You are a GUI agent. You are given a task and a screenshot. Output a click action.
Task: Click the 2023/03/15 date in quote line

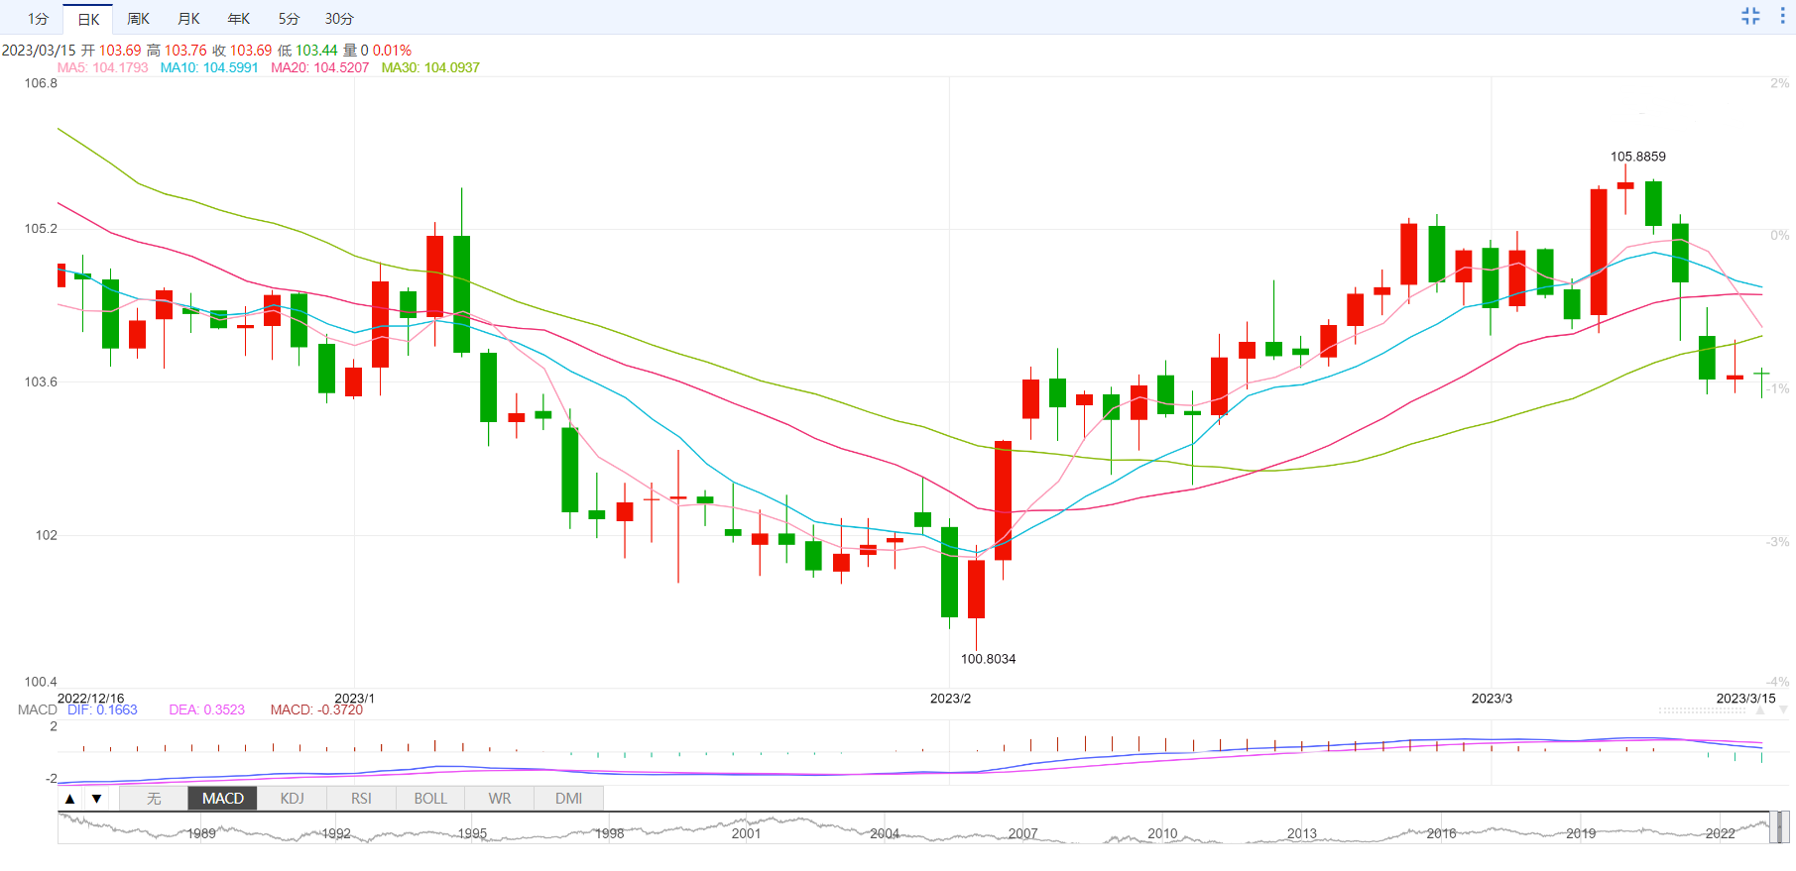[x=39, y=50]
